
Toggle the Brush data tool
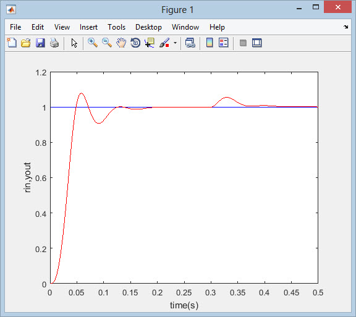[164, 43]
